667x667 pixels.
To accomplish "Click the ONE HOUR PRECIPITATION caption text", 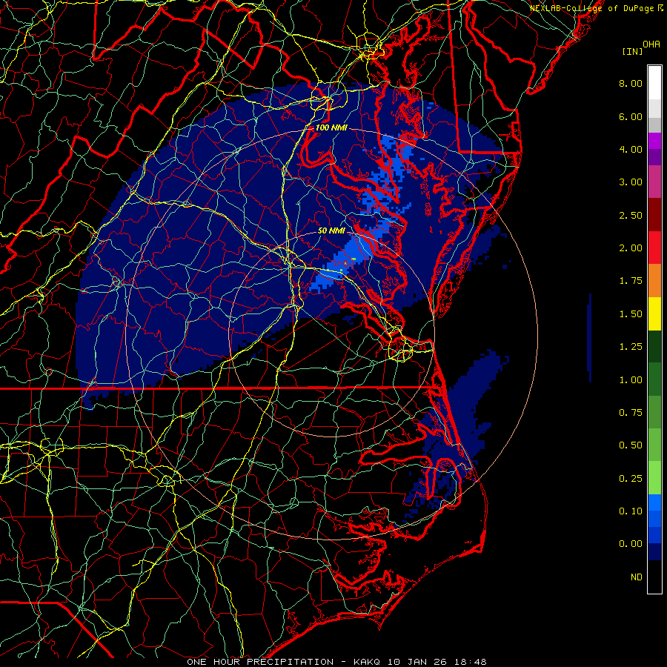I will [x=260, y=662].
